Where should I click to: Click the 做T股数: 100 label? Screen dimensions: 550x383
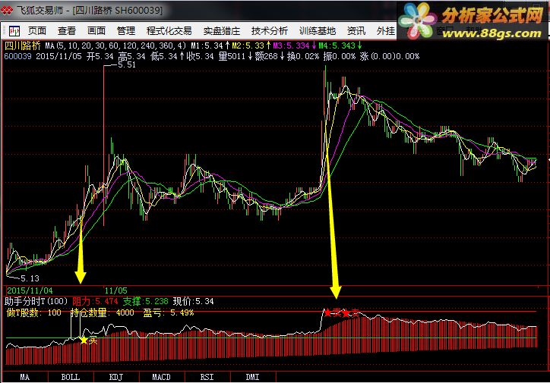tap(33, 312)
